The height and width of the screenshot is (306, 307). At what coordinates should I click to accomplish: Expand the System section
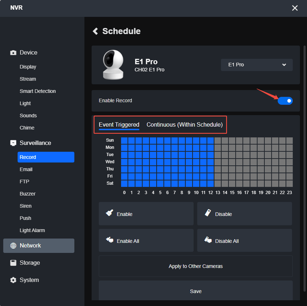pos(29,280)
